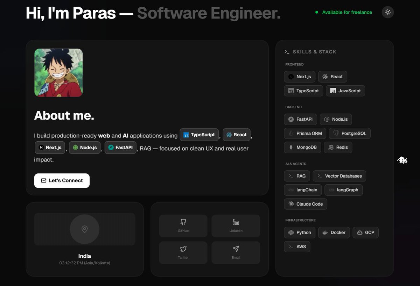Click the AI & AGENTS section label

(296, 164)
